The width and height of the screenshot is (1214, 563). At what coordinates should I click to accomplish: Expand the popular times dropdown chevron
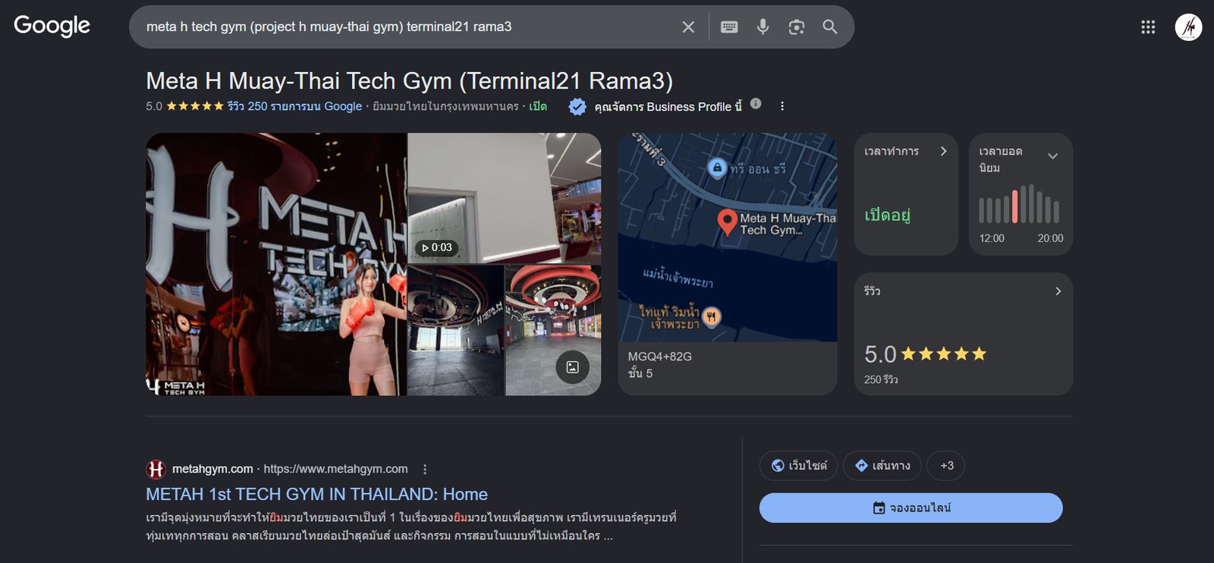click(1053, 156)
